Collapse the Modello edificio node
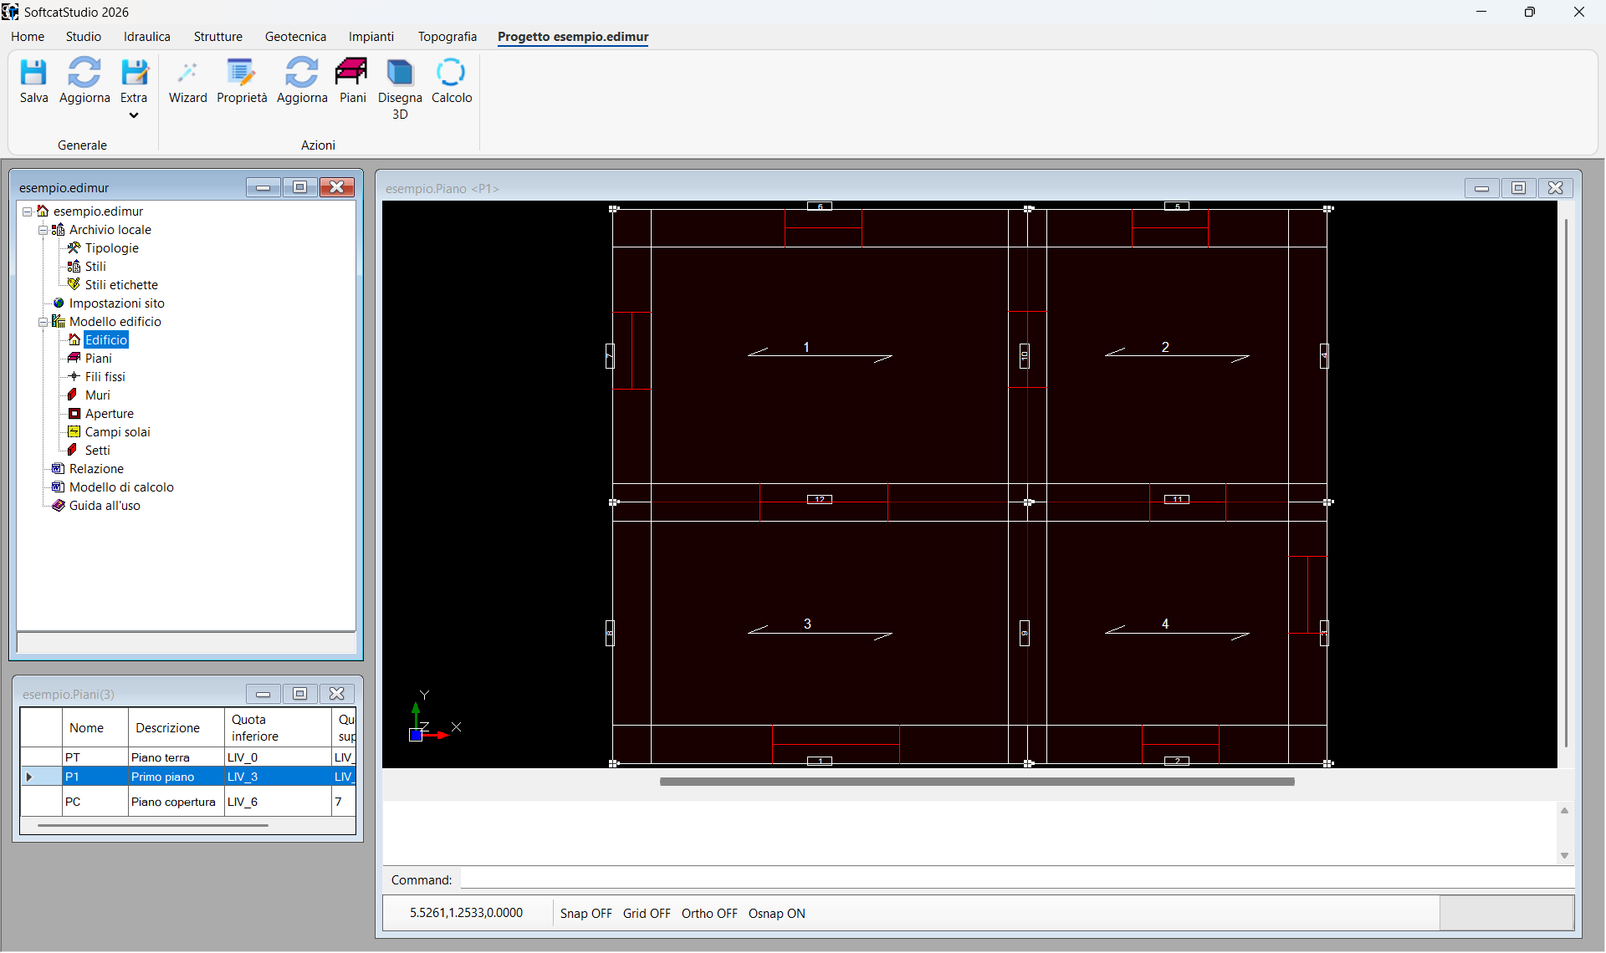 tap(43, 322)
